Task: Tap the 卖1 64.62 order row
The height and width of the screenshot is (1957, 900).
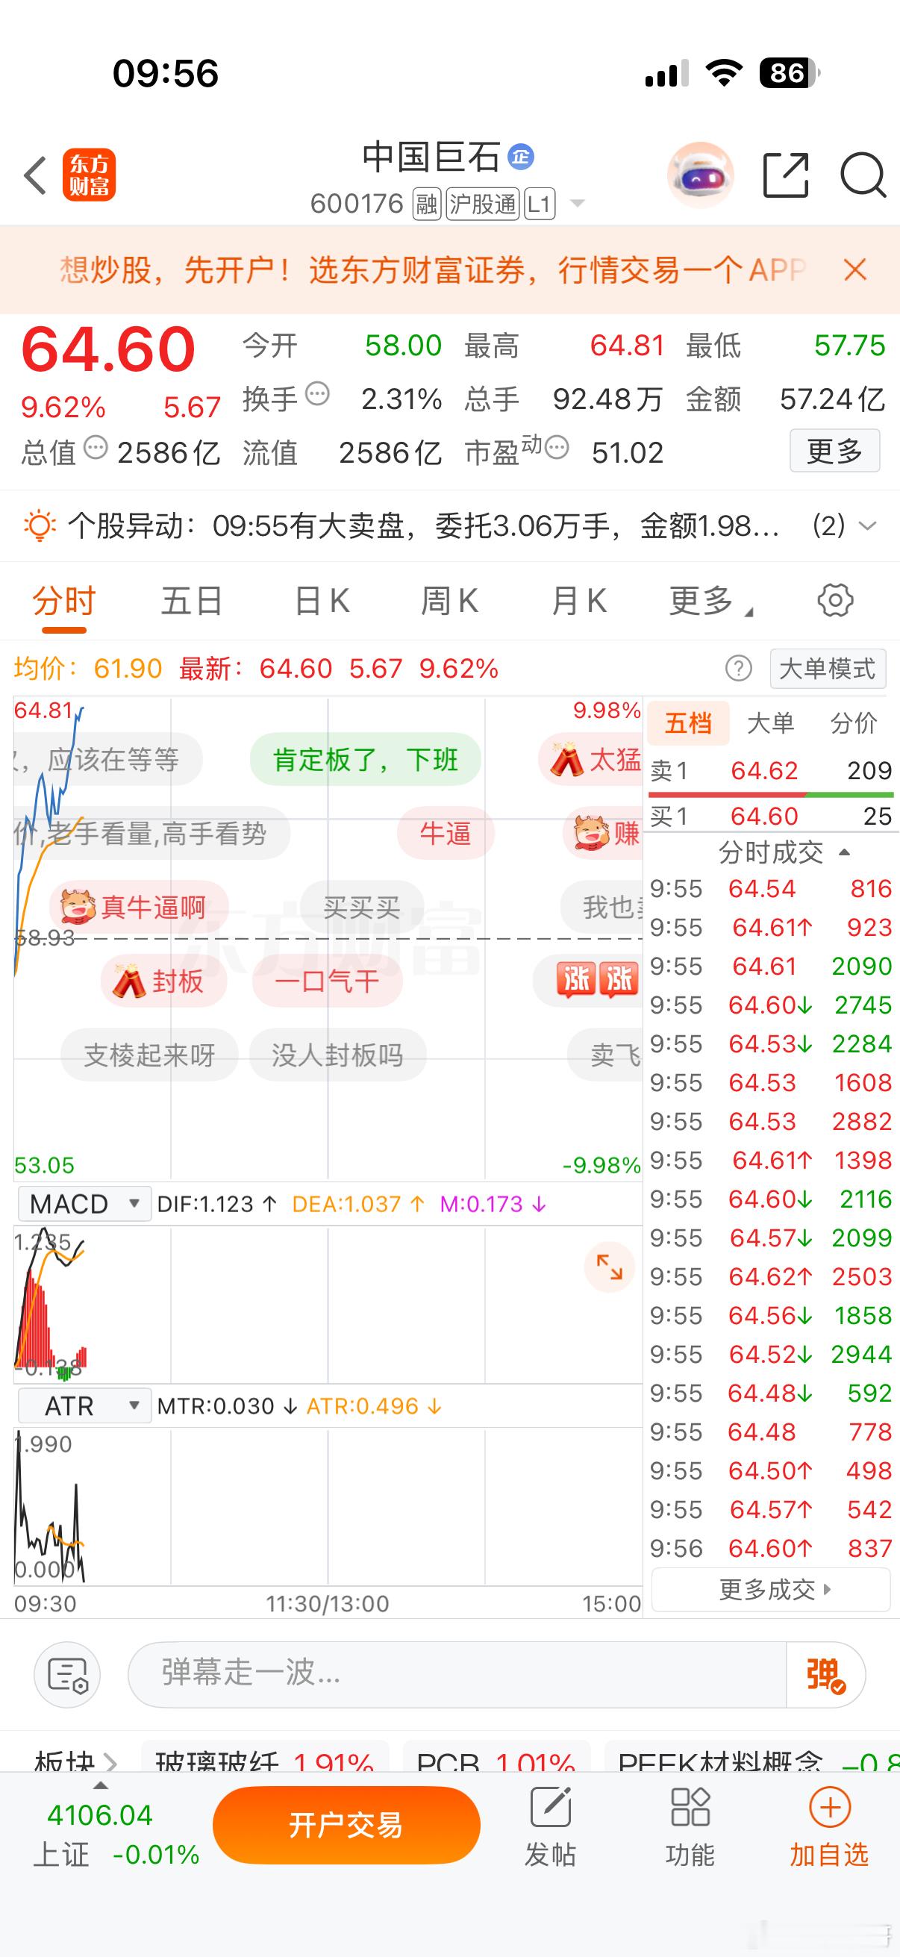Action: (x=771, y=770)
